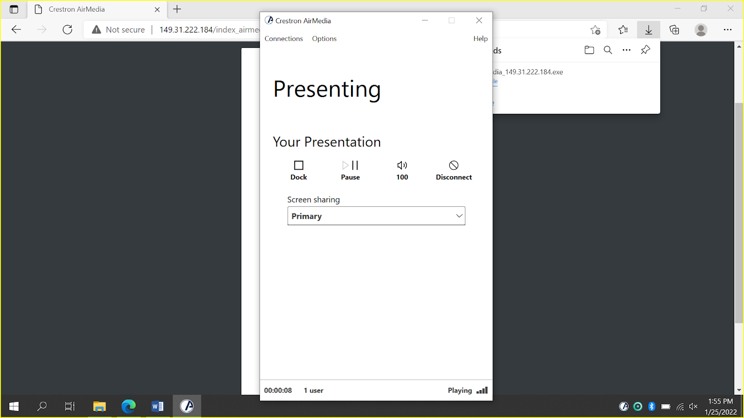Click the volume 100 speaker icon
Screen dimensions: 744x418
click(x=402, y=165)
